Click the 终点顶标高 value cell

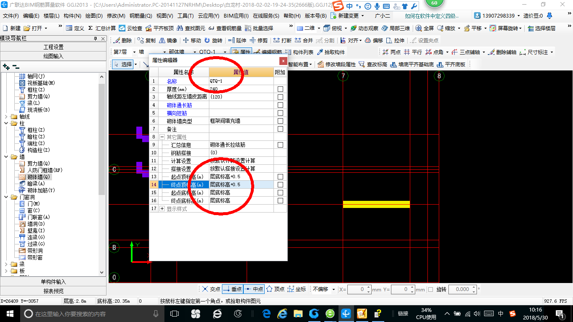[241, 184]
